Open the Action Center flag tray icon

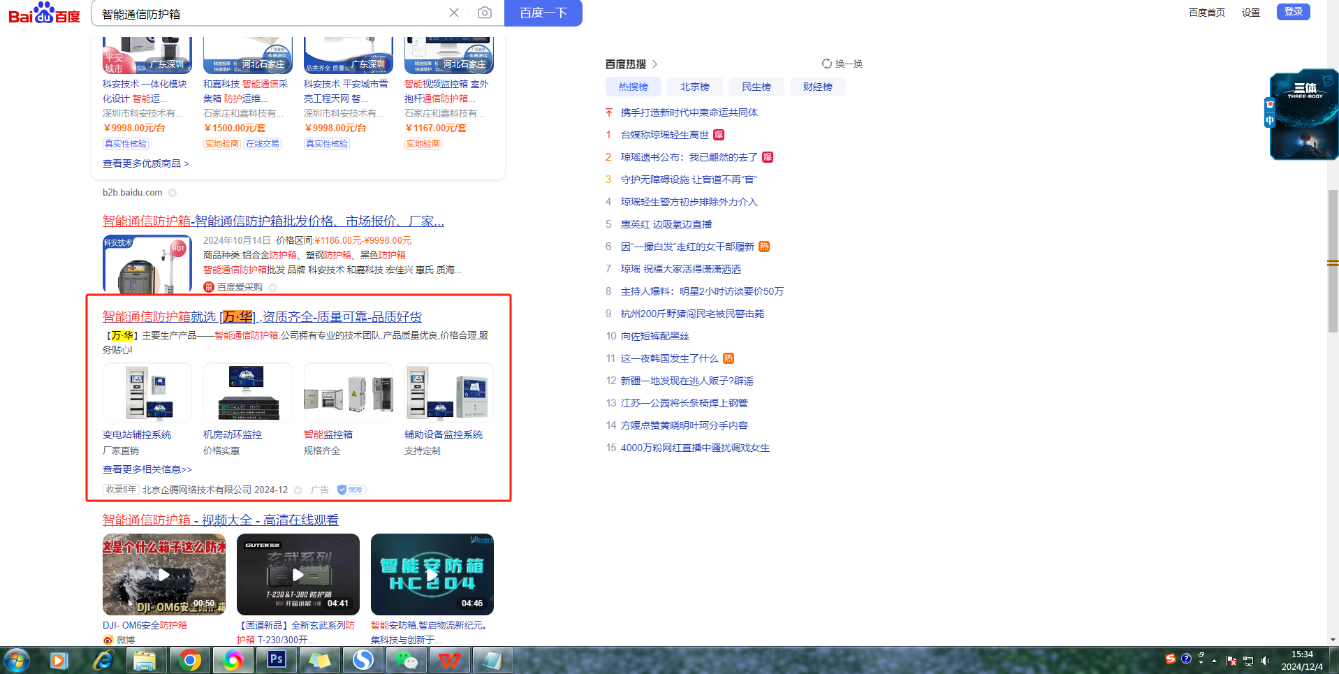[1231, 661]
